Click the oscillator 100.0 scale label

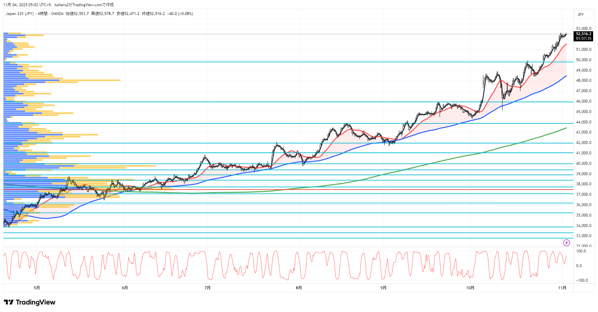(x=581, y=251)
